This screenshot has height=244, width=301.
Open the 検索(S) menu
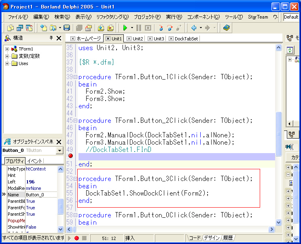[62, 17]
